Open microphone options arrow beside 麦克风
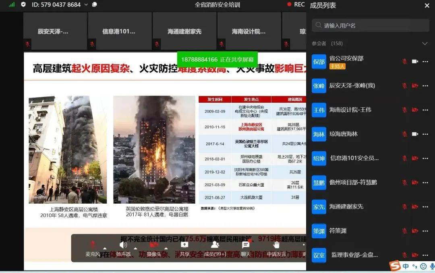 tap(105, 248)
